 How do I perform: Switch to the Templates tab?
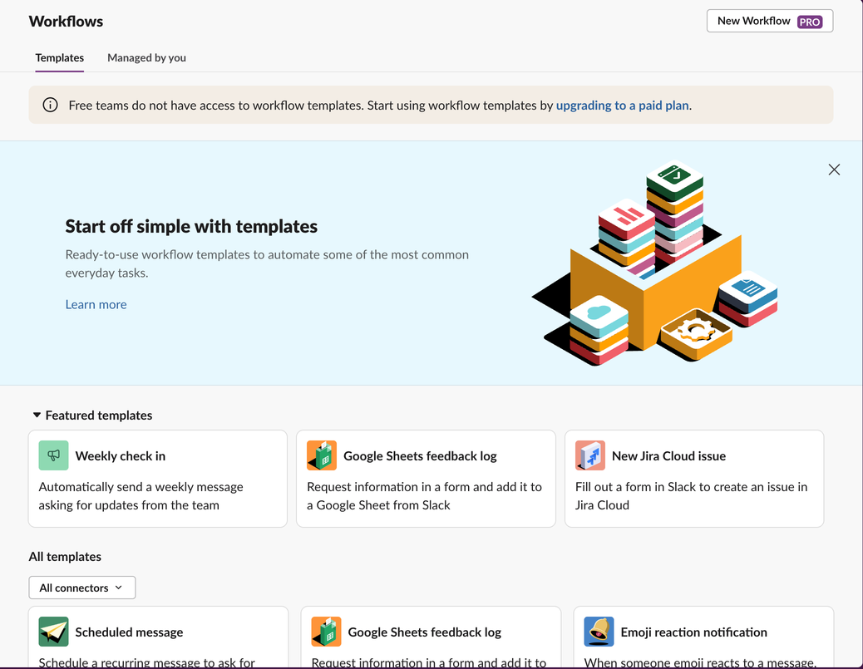point(59,58)
